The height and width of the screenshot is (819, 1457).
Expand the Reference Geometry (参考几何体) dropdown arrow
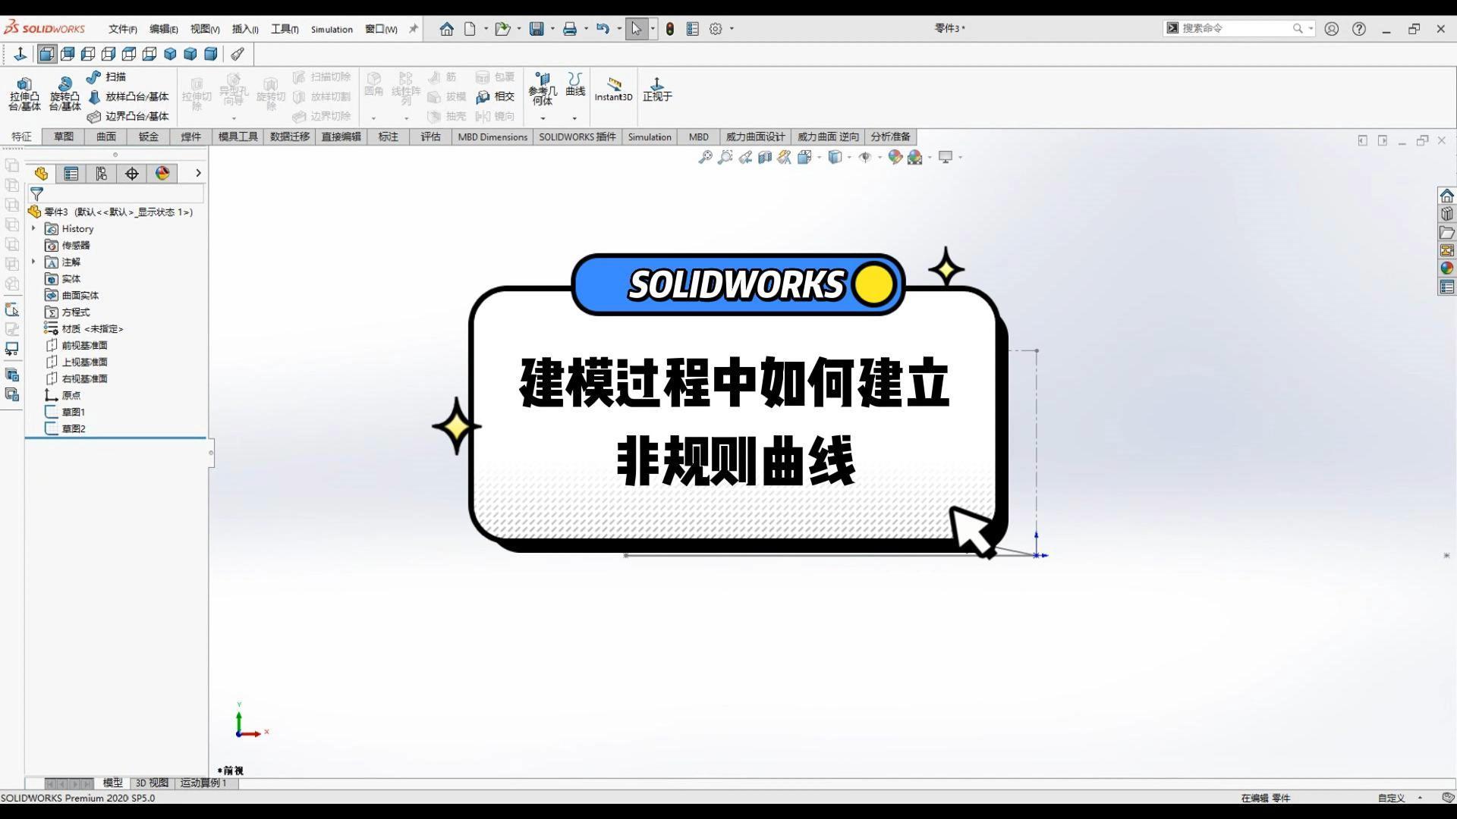(x=543, y=118)
